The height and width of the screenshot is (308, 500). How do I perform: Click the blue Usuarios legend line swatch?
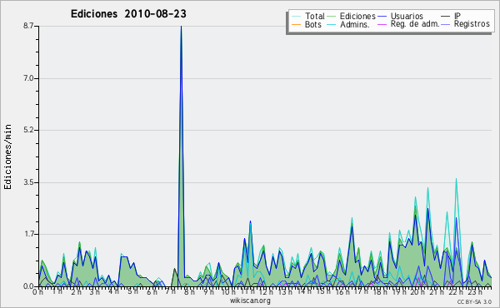click(382, 17)
